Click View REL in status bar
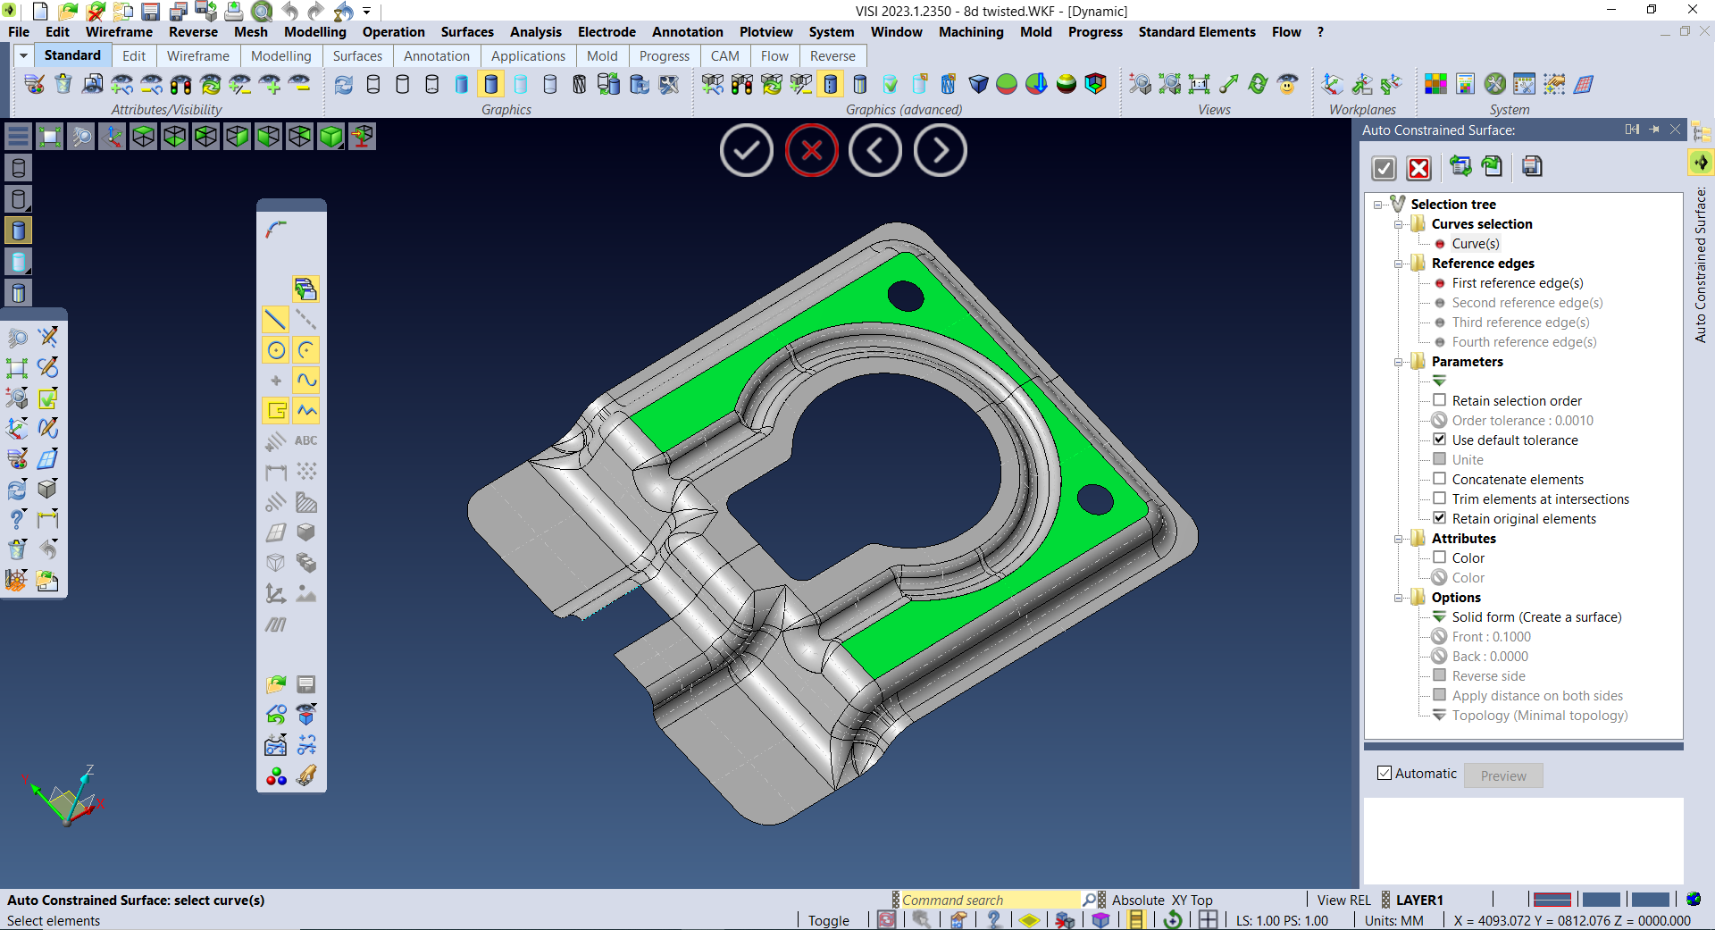The height and width of the screenshot is (930, 1715). tap(1343, 901)
